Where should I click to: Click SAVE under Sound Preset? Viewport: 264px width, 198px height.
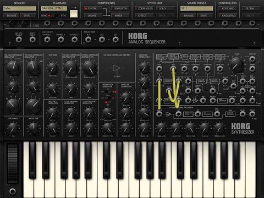(205, 15)
